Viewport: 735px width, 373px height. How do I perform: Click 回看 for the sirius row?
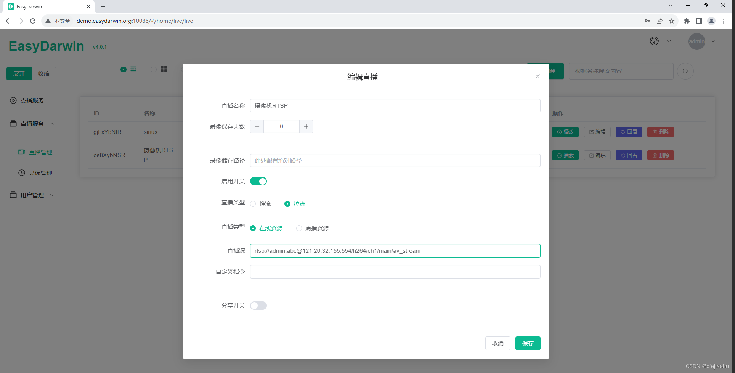(x=629, y=132)
